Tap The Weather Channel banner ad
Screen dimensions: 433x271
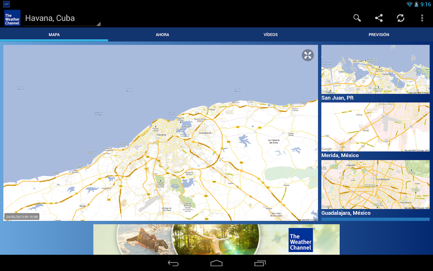216,239
